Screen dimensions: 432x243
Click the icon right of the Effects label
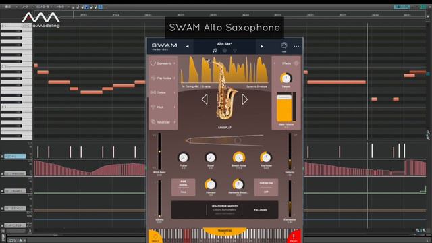tap(296, 63)
